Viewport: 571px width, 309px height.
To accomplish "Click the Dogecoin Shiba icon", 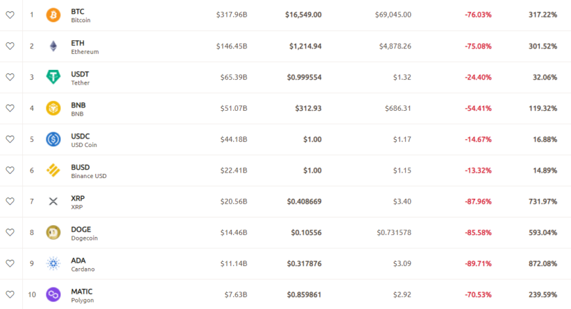I will tap(53, 232).
